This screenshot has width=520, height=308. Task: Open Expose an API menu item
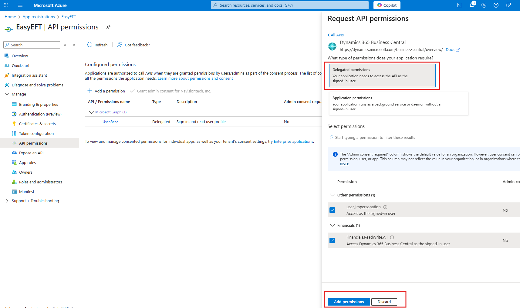pos(31,153)
